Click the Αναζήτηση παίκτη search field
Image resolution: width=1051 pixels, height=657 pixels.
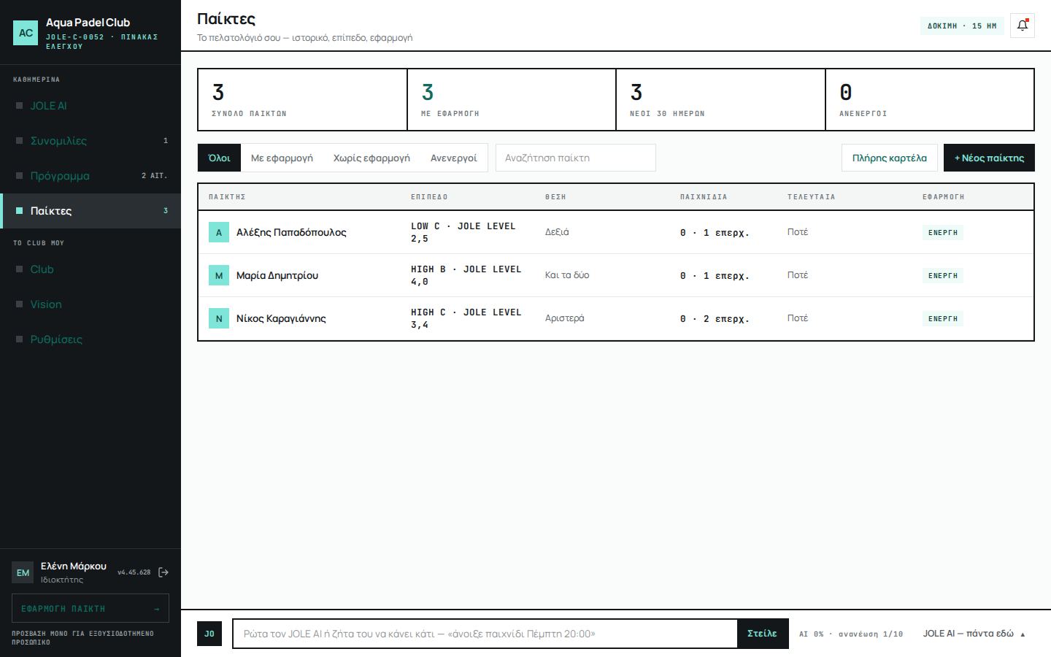(576, 158)
